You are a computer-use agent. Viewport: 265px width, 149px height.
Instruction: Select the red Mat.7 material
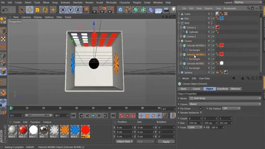point(85,131)
